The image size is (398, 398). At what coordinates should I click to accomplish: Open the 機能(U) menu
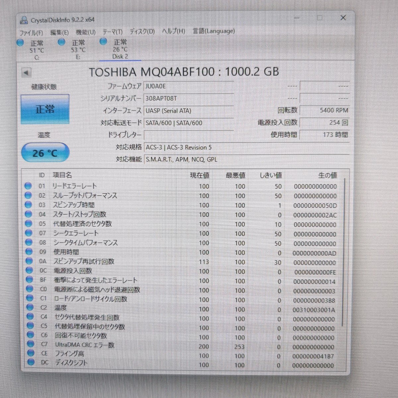(86, 32)
